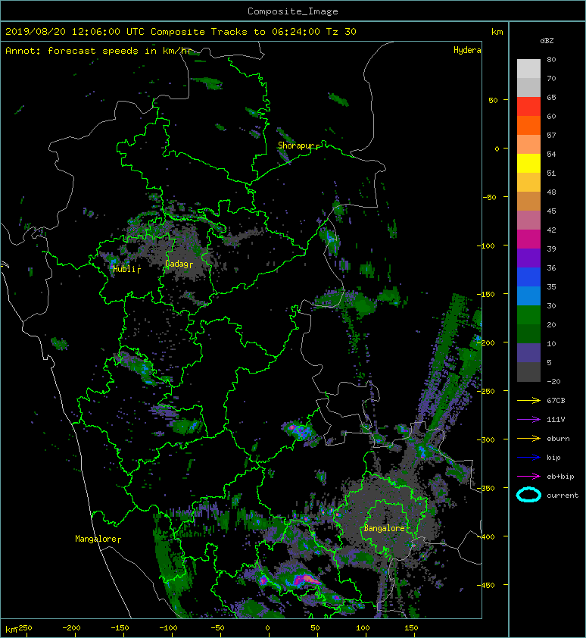Select the blue bip arrow legend symbol
This screenshot has height=638, width=586.
pyautogui.click(x=528, y=458)
